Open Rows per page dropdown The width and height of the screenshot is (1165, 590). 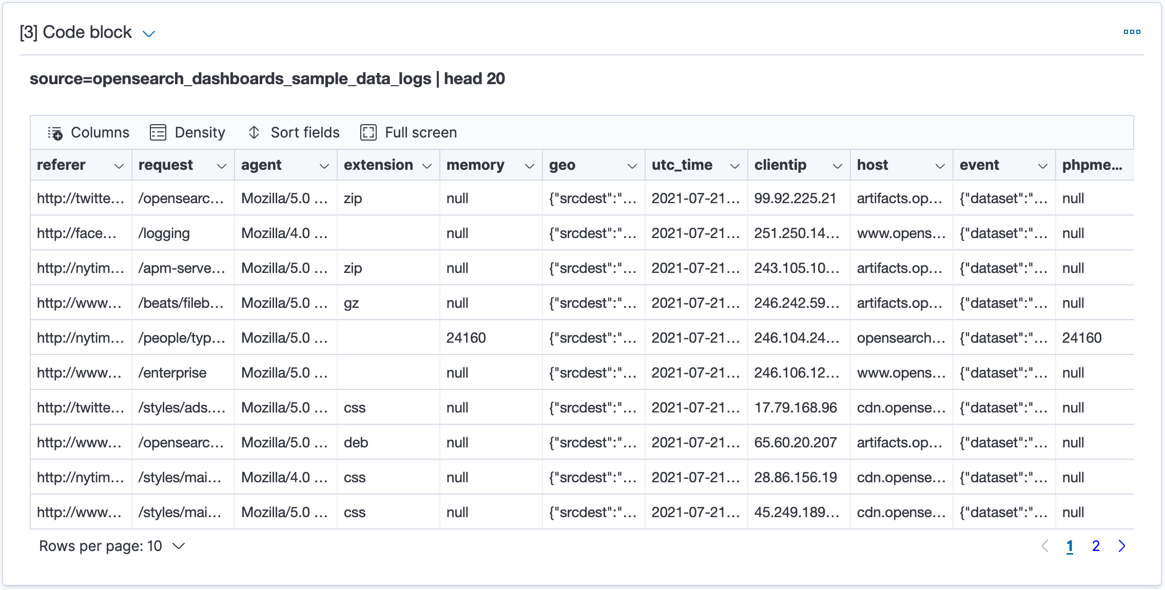(x=112, y=546)
